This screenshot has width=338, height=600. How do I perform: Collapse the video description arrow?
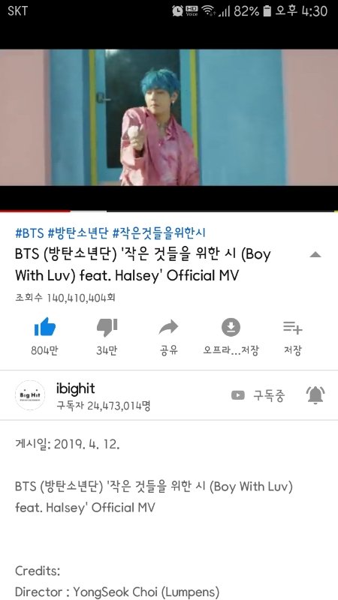(x=315, y=254)
